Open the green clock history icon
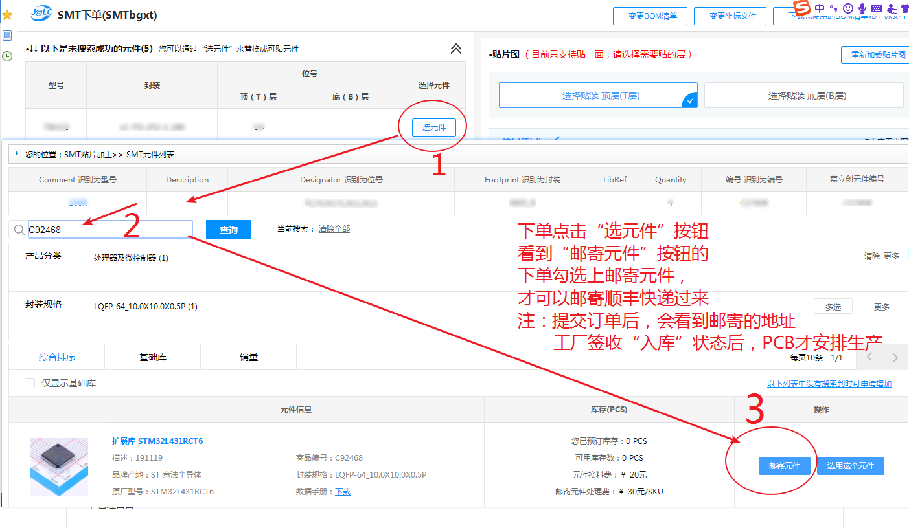Image resolution: width=909 pixels, height=528 pixels. (7, 56)
